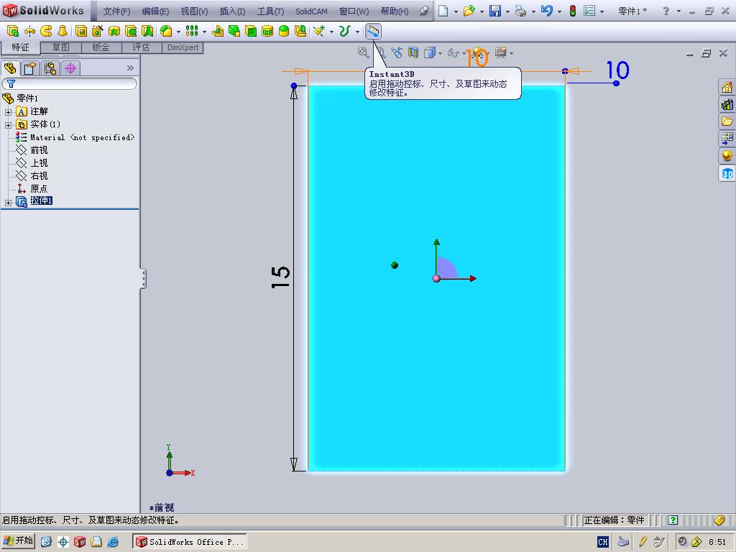Viewport: 736px width, 552px height.
Task: Switch to the 草图 tab
Action: [x=61, y=47]
